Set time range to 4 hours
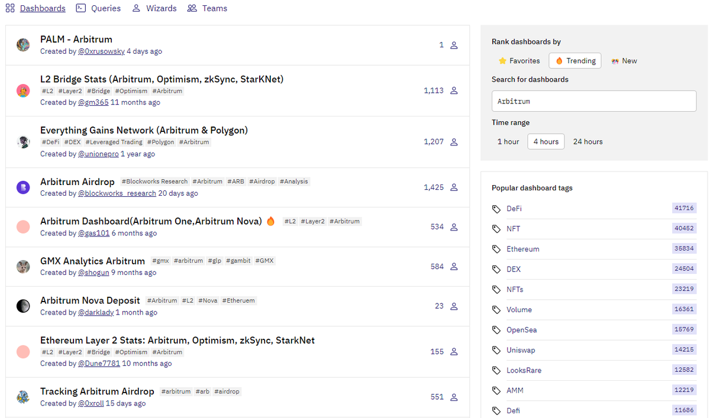Image resolution: width=710 pixels, height=418 pixels. coord(546,142)
